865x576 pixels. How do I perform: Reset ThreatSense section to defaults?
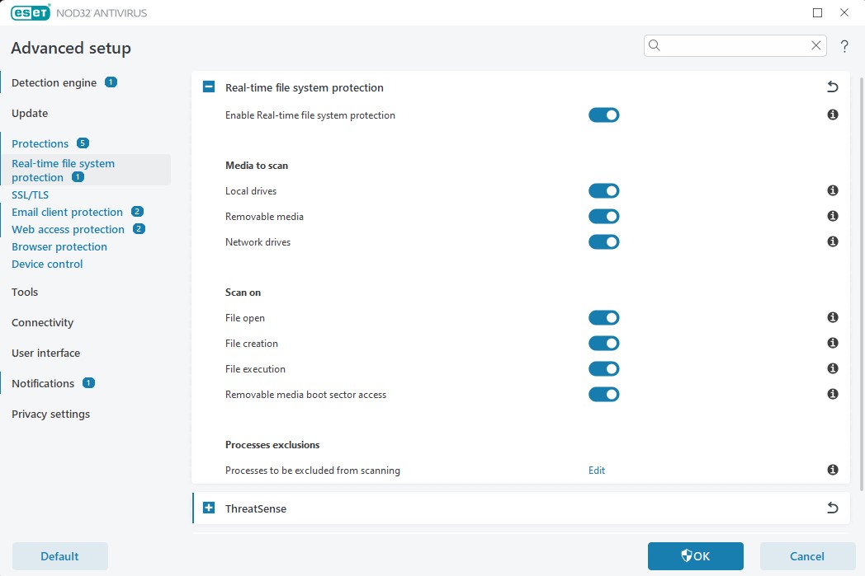click(x=832, y=508)
